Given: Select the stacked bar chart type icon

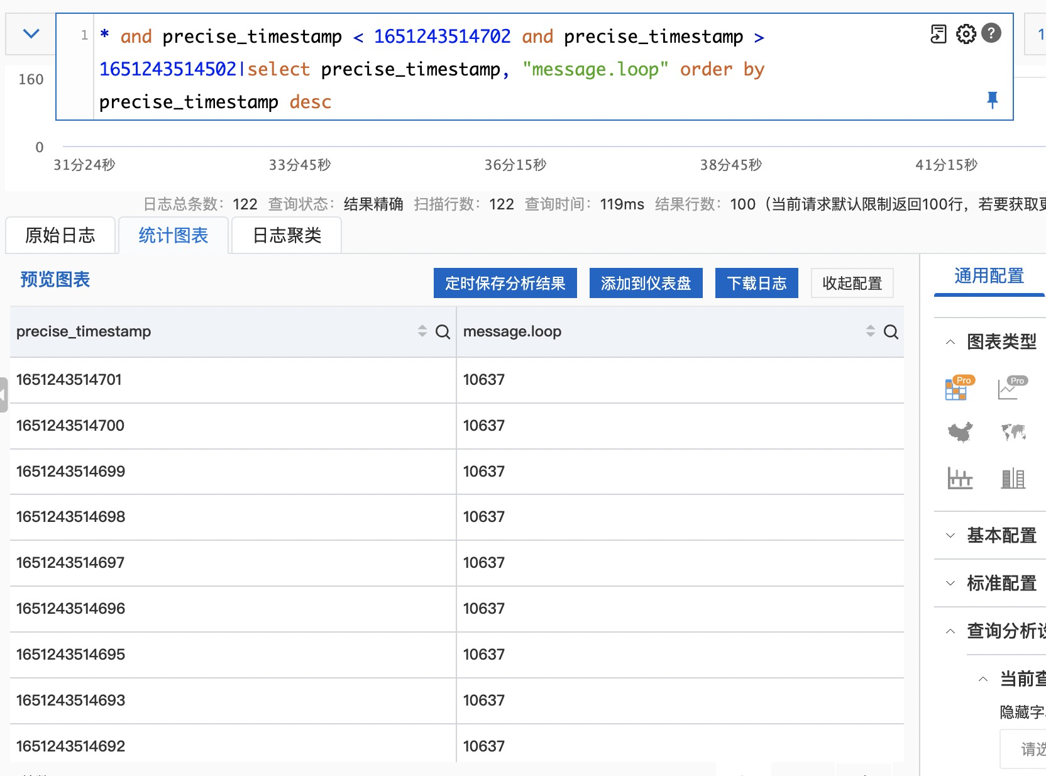Looking at the screenshot, I should coord(1013,479).
